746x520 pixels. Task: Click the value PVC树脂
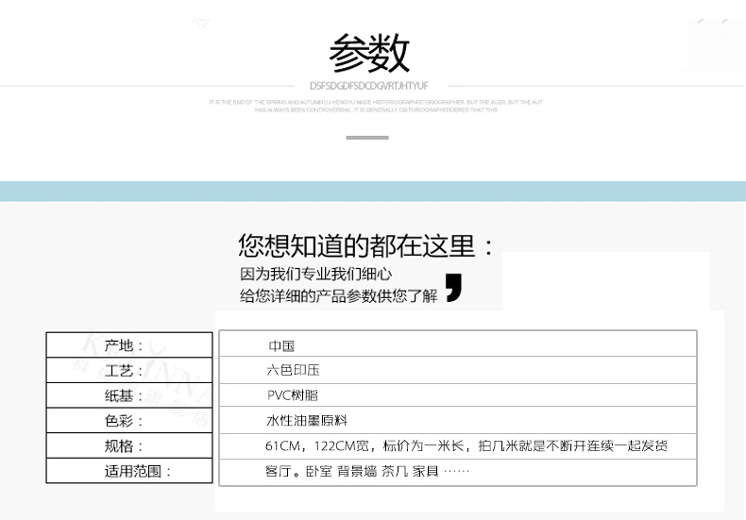pyautogui.click(x=292, y=395)
